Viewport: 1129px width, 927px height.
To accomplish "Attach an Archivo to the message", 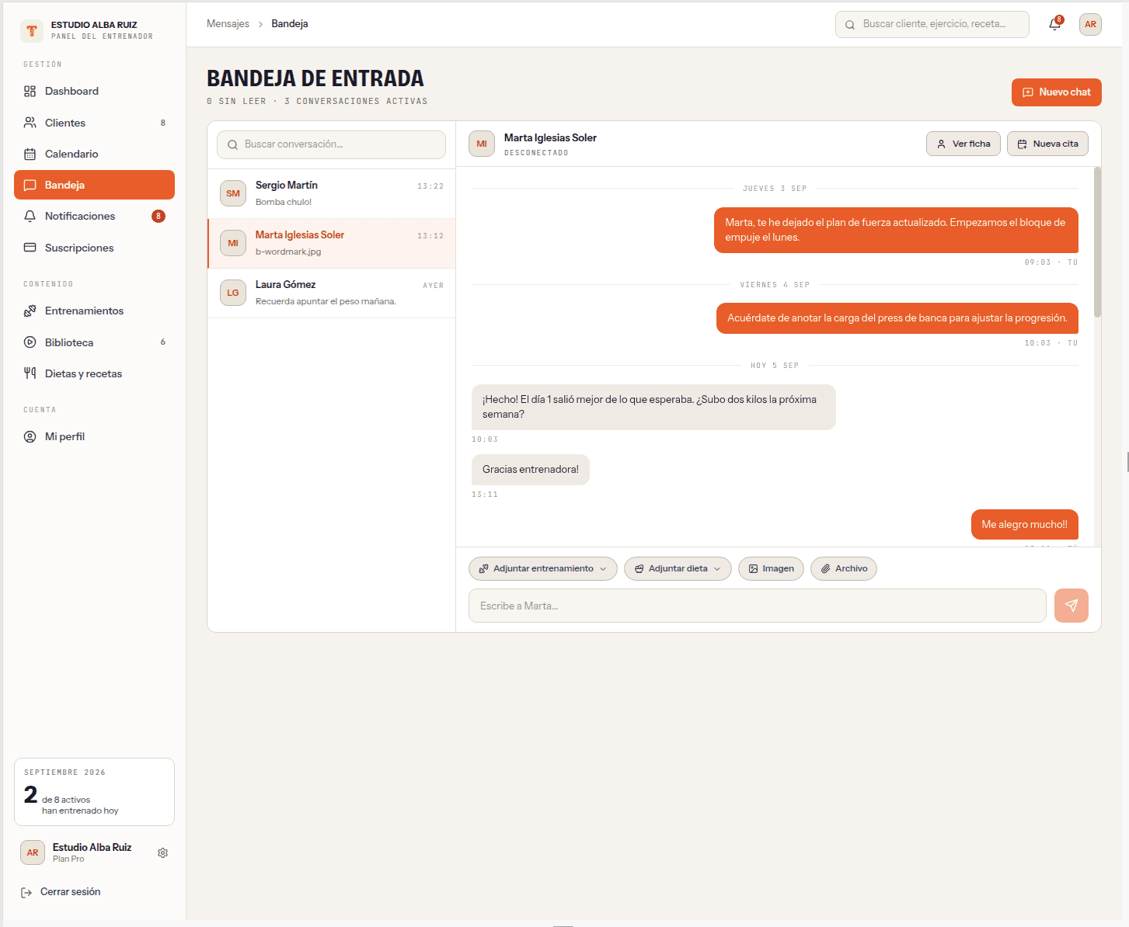I will pyautogui.click(x=844, y=568).
